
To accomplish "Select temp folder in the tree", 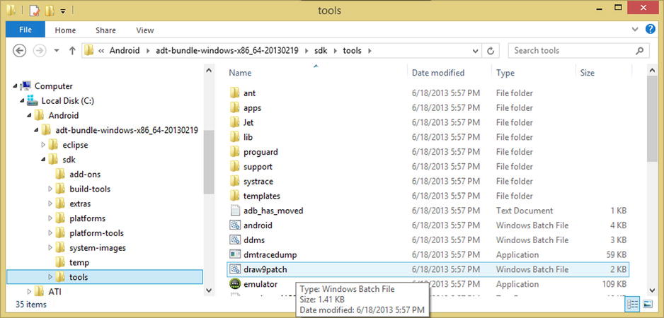I will pos(79,263).
